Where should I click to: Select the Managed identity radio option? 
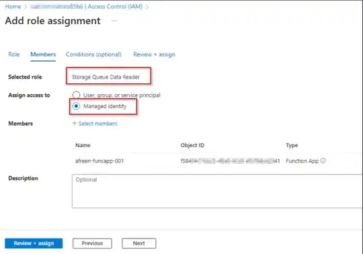tap(76, 106)
